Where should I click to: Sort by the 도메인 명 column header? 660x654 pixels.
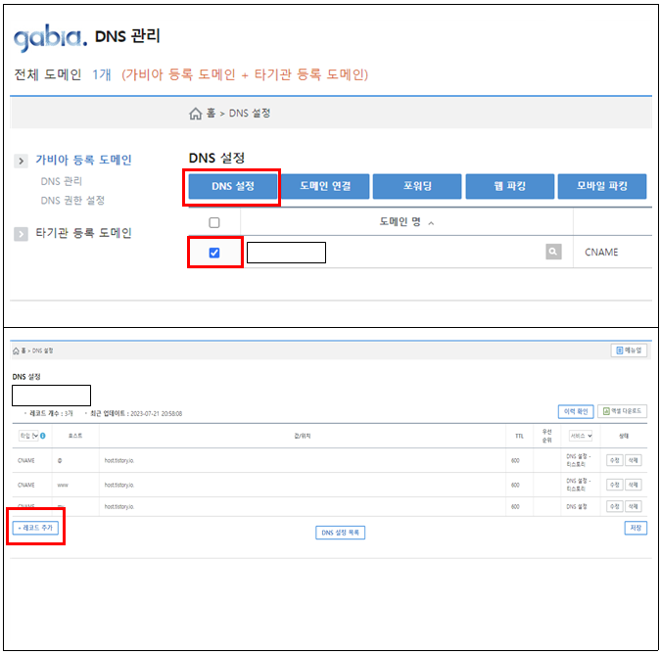coord(406,222)
